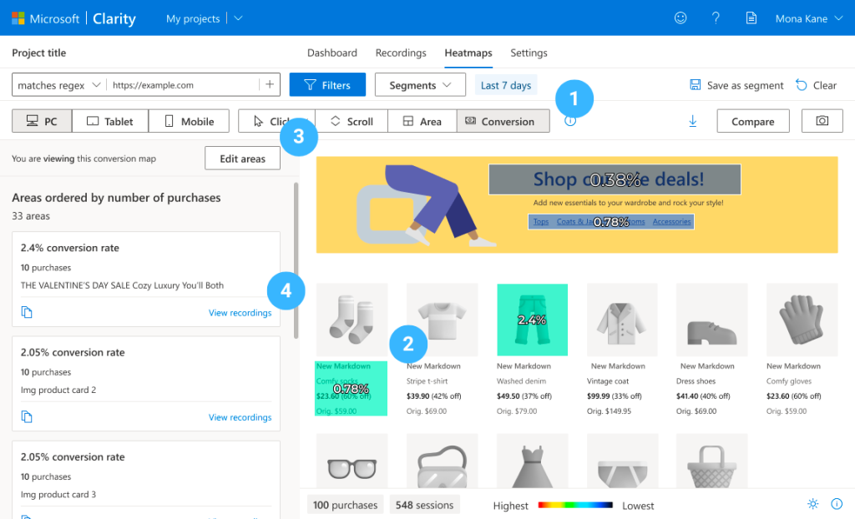Enable the Mobile device heatmap view
Image resolution: width=855 pixels, height=519 pixels.
pyautogui.click(x=189, y=120)
